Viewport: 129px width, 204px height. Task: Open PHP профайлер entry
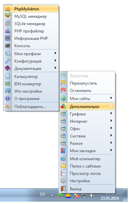coord(31,31)
